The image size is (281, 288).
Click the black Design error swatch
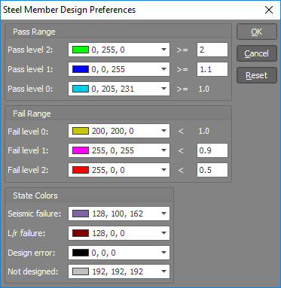(81, 253)
